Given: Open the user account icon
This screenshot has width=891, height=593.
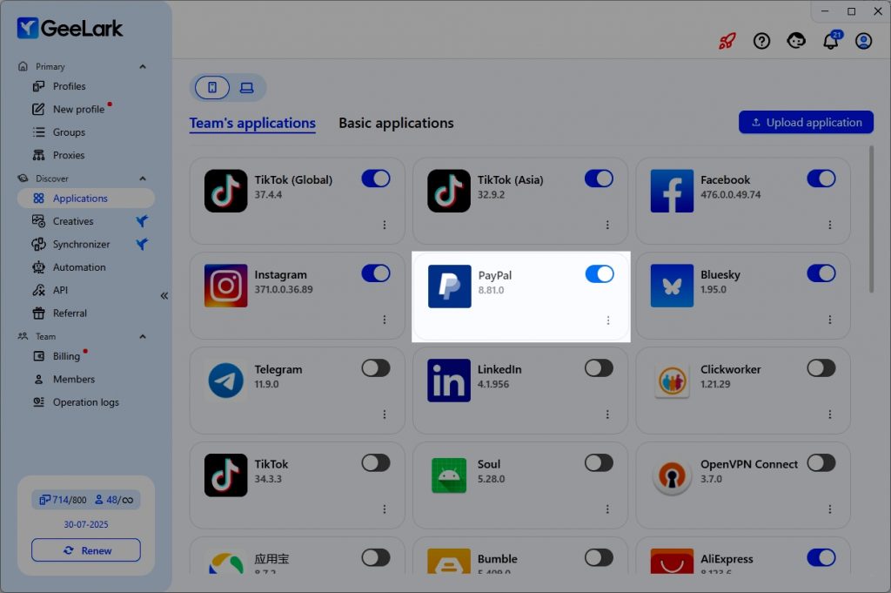Looking at the screenshot, I should (864, 41).
